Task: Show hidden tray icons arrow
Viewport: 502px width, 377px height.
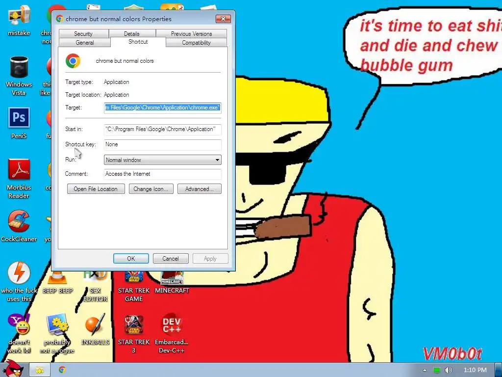Action: point(425,370)
